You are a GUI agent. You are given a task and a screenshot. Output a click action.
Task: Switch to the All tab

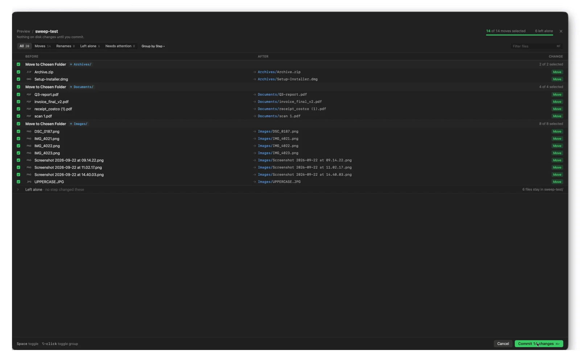click(24, 46)
